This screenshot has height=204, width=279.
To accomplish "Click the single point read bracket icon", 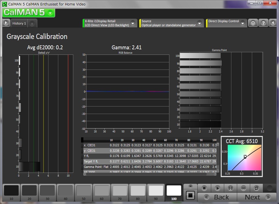I will tap(231, 188).
